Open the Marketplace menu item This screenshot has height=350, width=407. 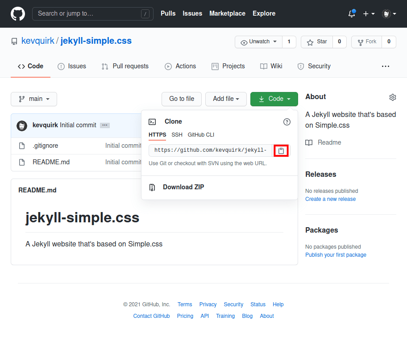click(227, 13)
